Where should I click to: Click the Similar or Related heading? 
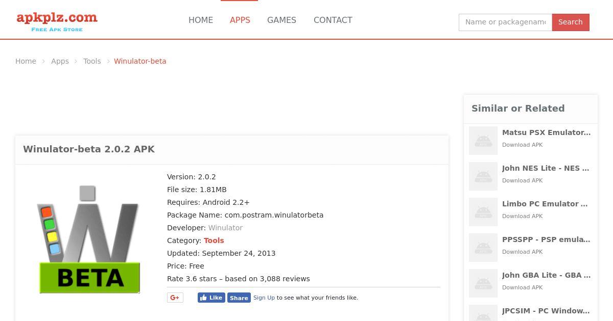(518, 109)
